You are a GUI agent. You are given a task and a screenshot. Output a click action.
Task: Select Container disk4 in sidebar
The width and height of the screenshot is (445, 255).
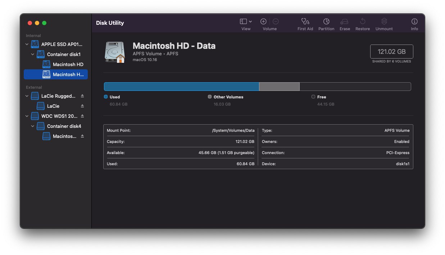point(56,126)
